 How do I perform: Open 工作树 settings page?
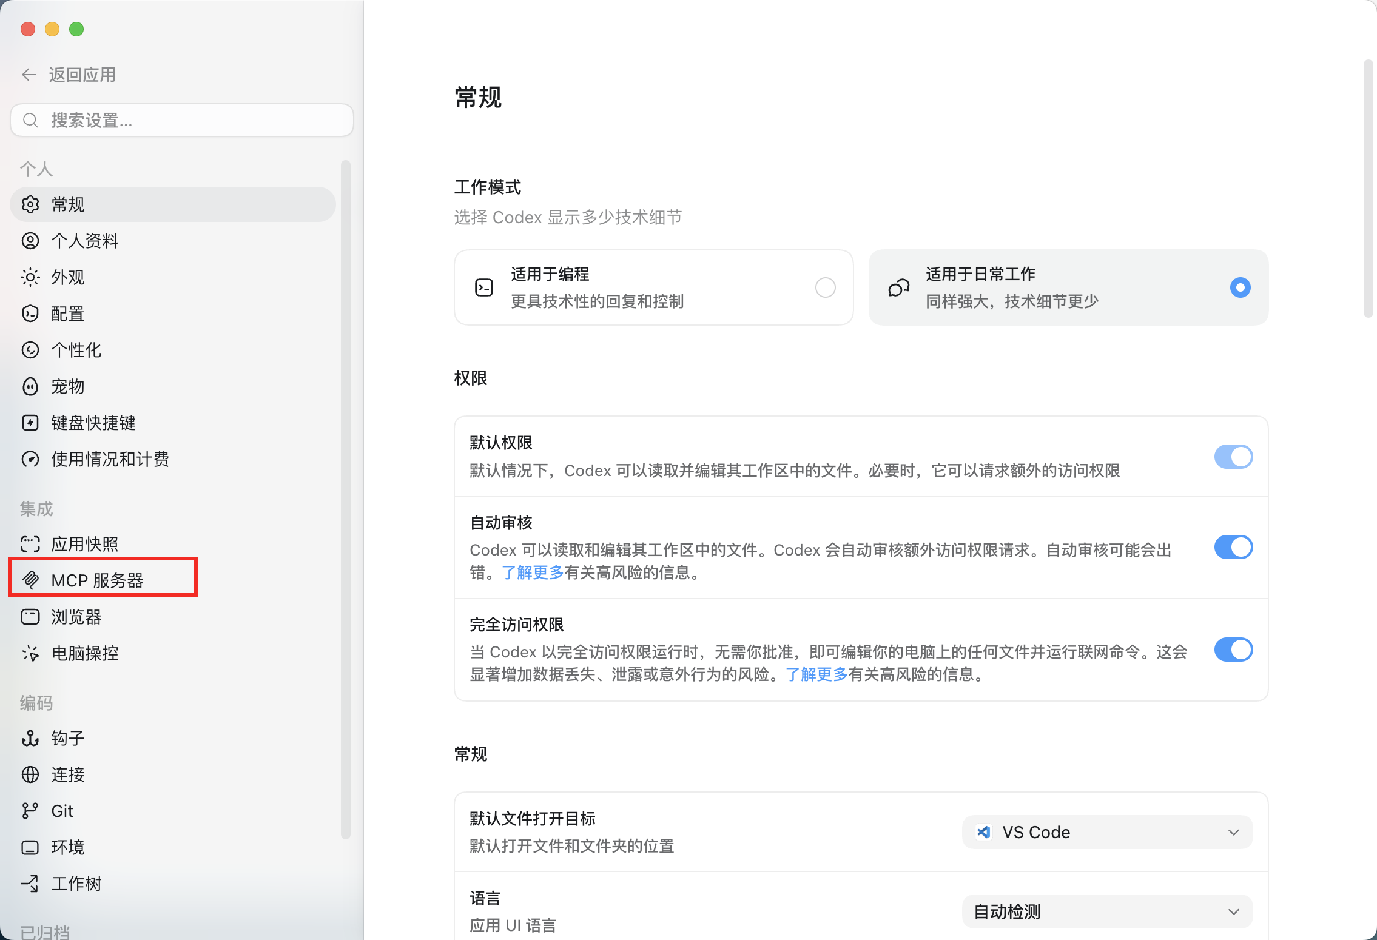coord(173,884)
